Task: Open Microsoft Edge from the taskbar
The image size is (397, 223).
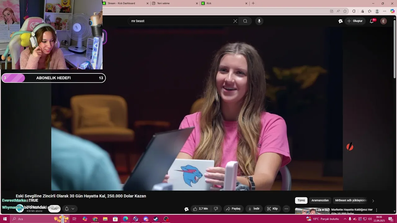Action: tap(125, 219)
